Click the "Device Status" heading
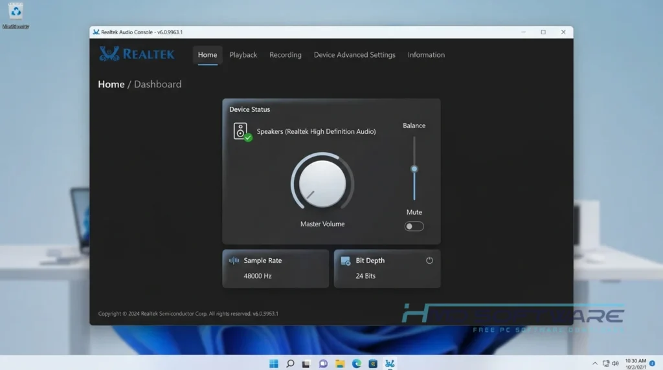The image size is (663, 370). [249, 109]
